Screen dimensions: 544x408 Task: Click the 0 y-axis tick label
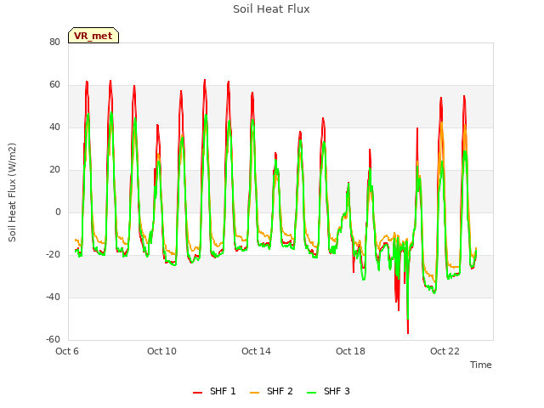click(x=58, y=212)
